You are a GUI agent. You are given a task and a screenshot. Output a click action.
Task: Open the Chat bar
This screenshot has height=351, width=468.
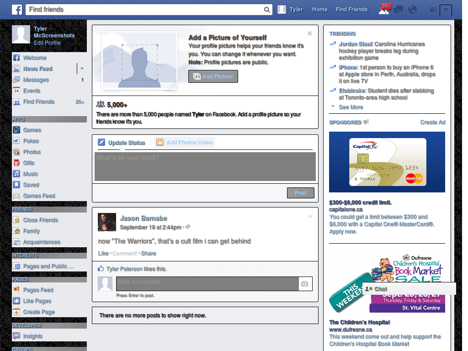tap(409, 289)
